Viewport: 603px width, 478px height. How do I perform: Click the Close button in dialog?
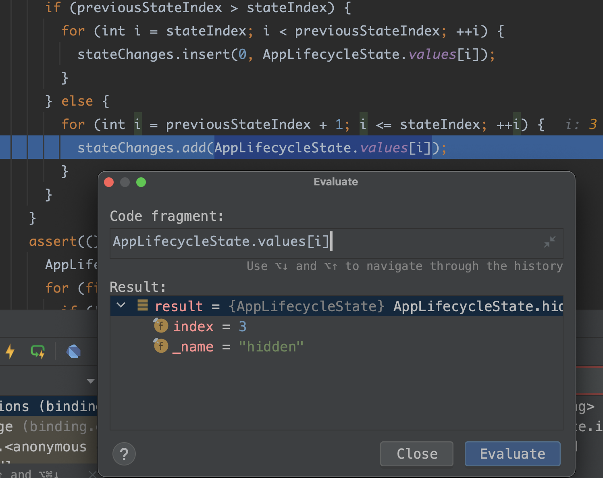(x=417, y=454)
